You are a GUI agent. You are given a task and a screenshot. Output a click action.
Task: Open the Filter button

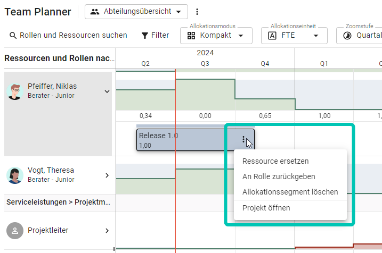coord(155,36)
